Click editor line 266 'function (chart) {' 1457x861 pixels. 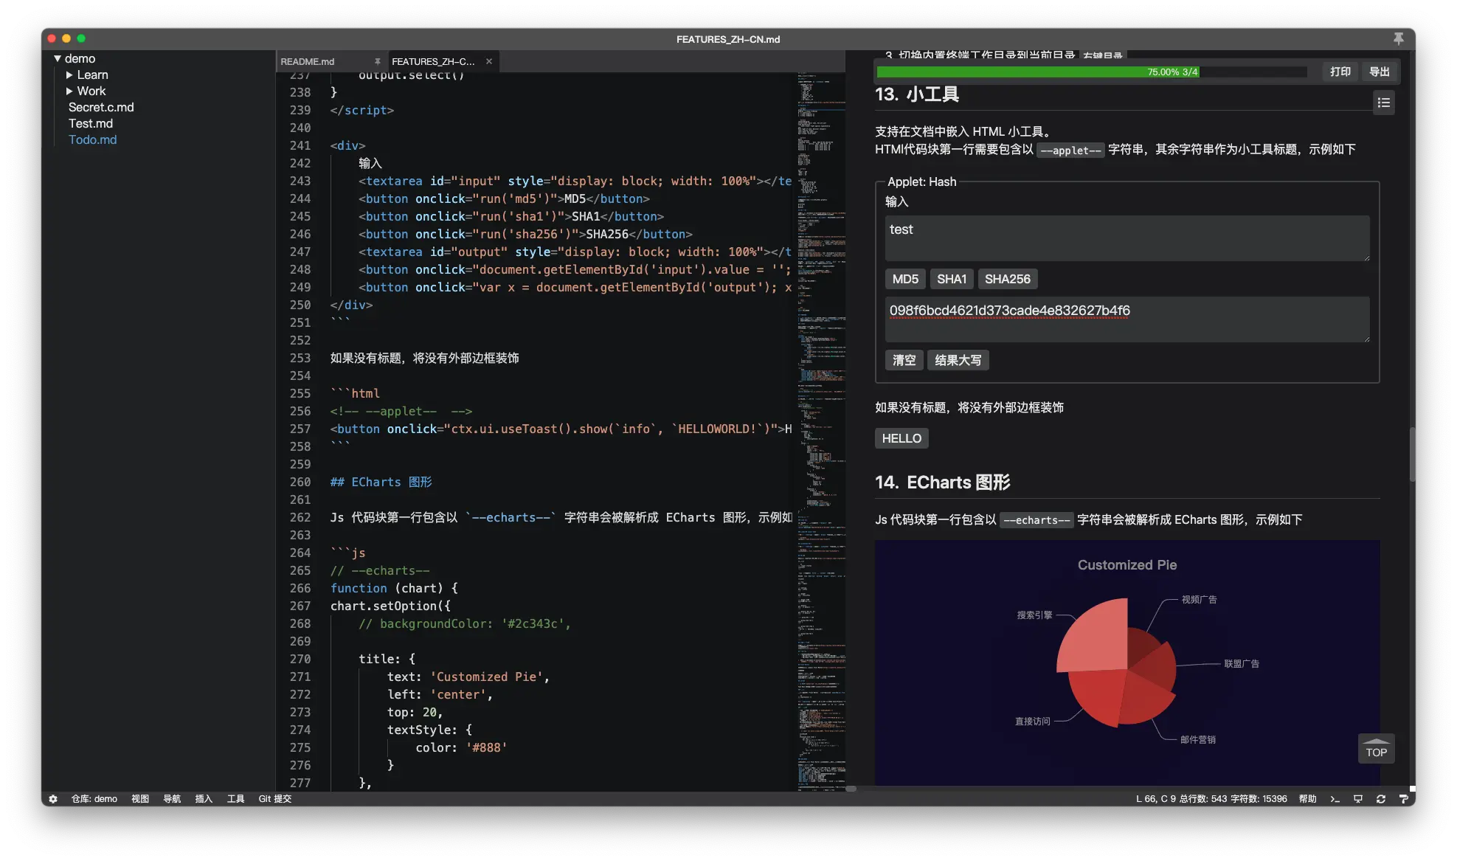tap(394, 588)
